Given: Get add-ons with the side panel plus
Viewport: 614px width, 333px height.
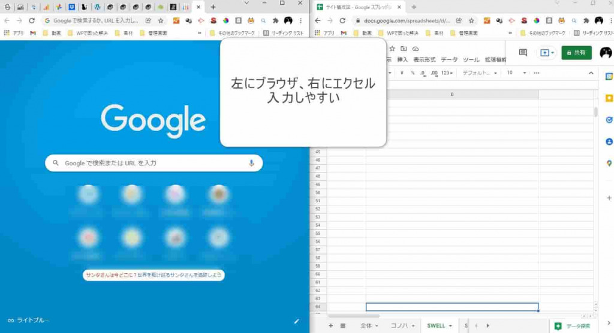Looking at the screenshot, I should [x=609, y=198].
